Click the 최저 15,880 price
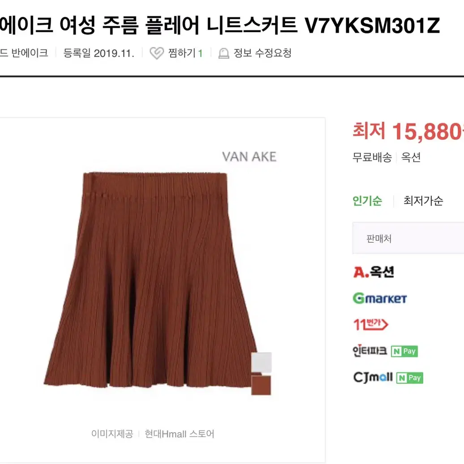This screenshot has height=464, width=464. tap(408, 131)
